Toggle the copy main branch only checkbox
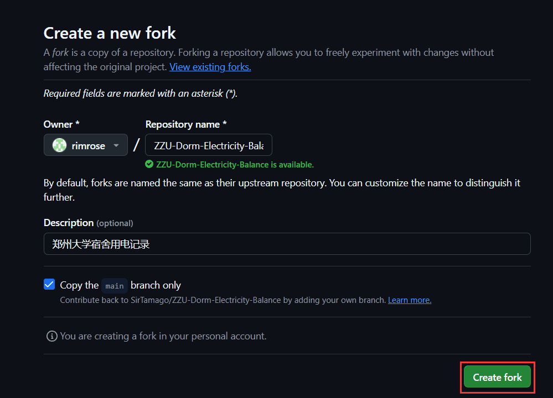 [49, 284]
